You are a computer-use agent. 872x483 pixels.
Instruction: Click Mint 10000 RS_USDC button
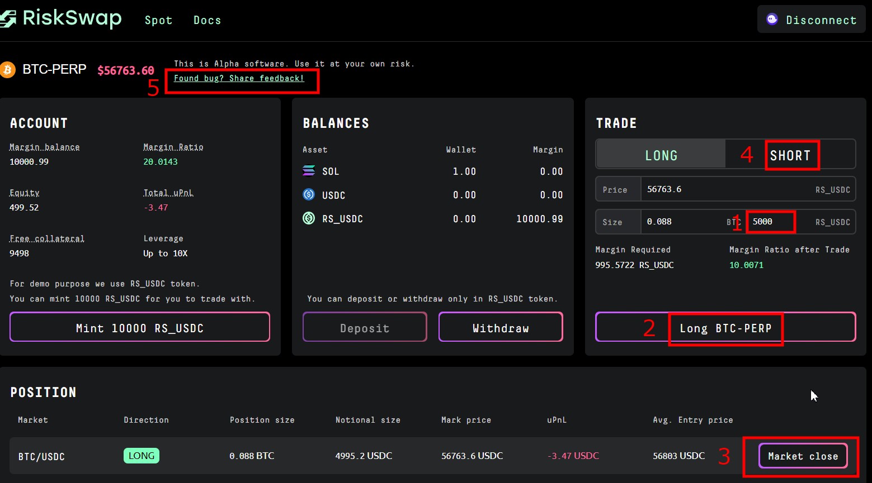pos(140,327)
